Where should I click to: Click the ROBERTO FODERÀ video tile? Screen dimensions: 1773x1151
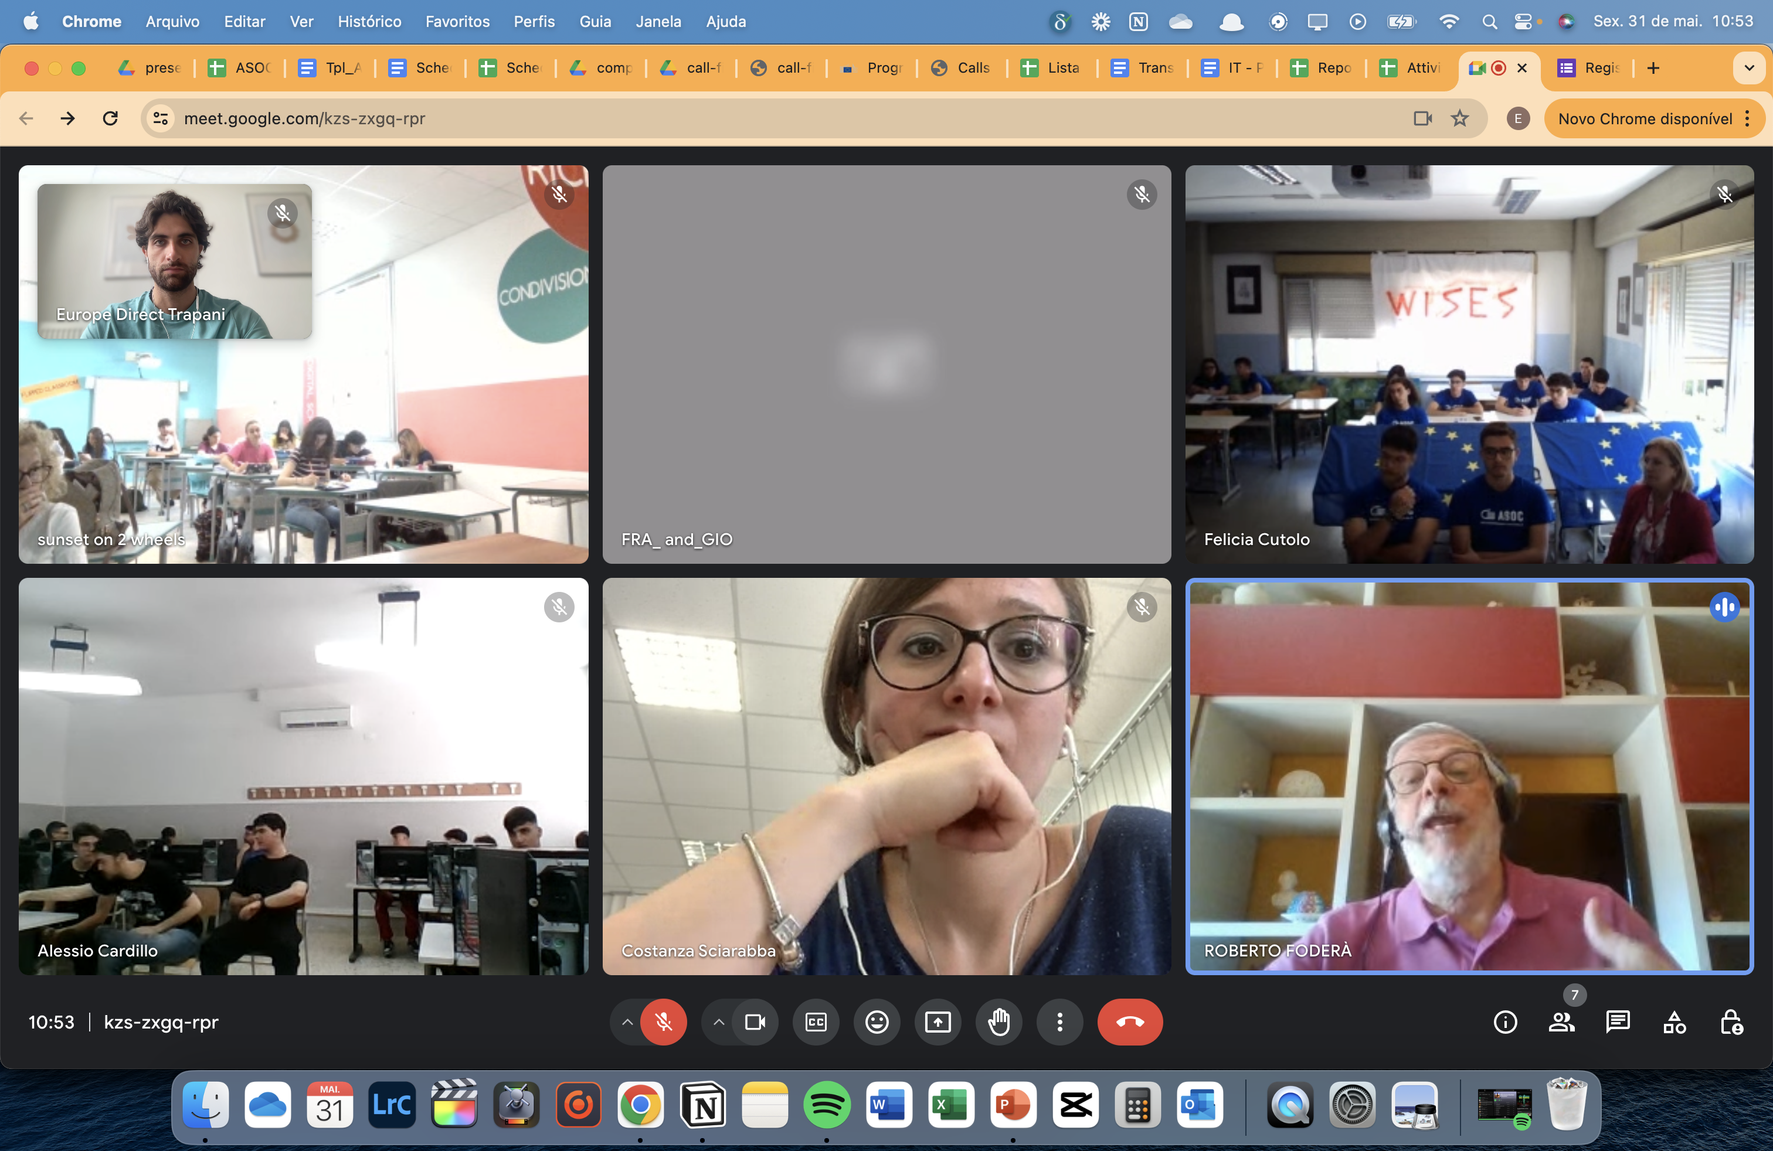tap(1469, 777)
